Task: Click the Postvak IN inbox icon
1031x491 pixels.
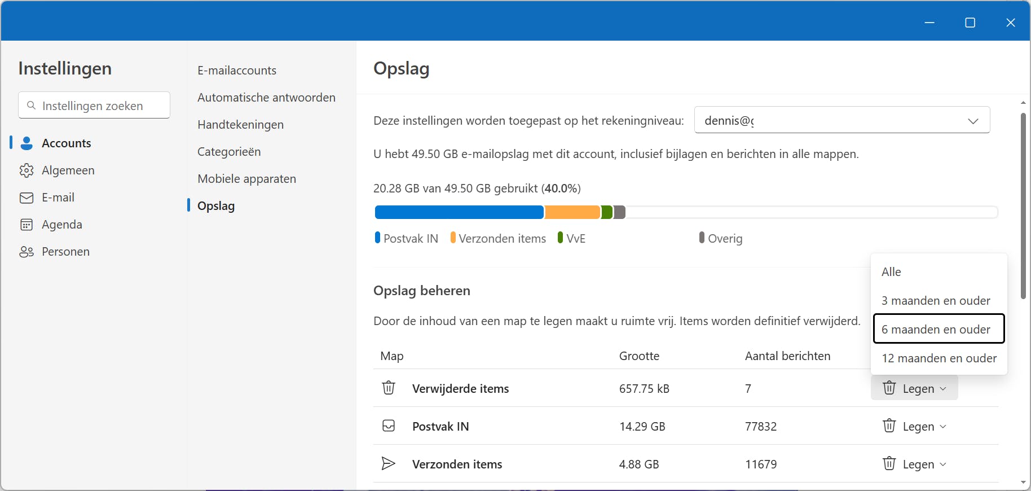Action: pos(389,426)
